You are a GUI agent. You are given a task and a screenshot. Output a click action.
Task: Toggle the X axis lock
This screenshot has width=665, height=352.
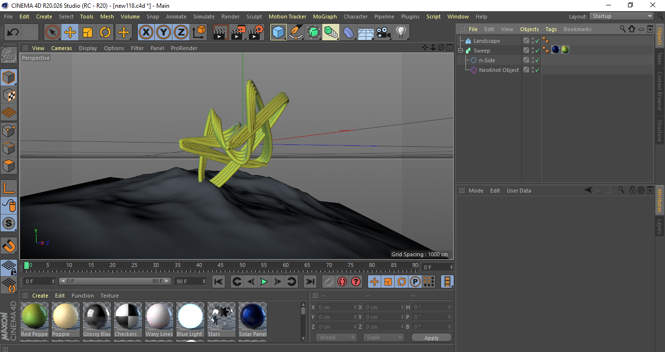(x=146, y=33)
